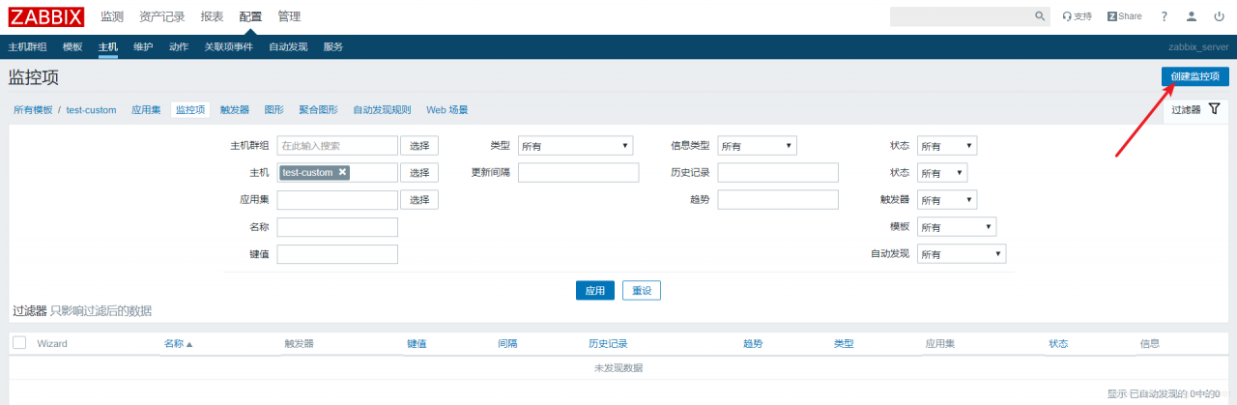This screenshot has width=1237, height=405.
Task: Switch to the 触发器 tab
Action: [x=235, y=110]
